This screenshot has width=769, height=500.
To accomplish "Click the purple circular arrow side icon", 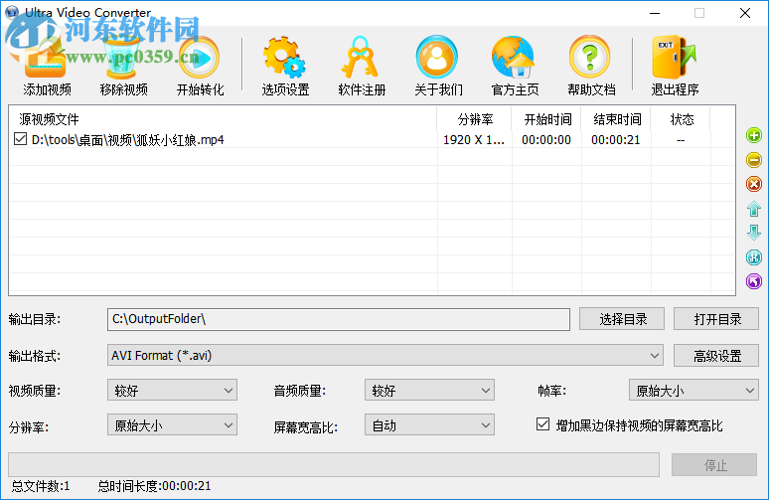I will click(x=754, y=281).
